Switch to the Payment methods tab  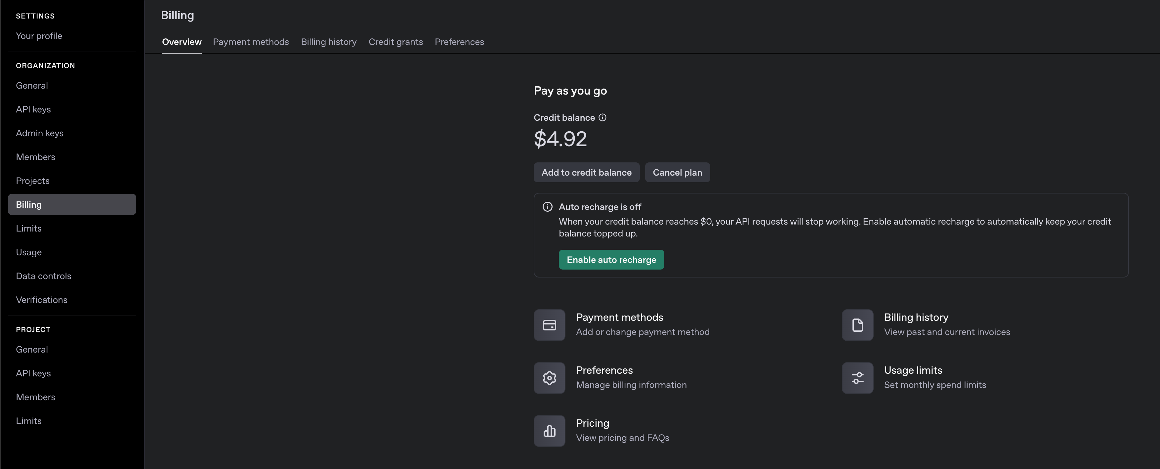tap(250, 42)
